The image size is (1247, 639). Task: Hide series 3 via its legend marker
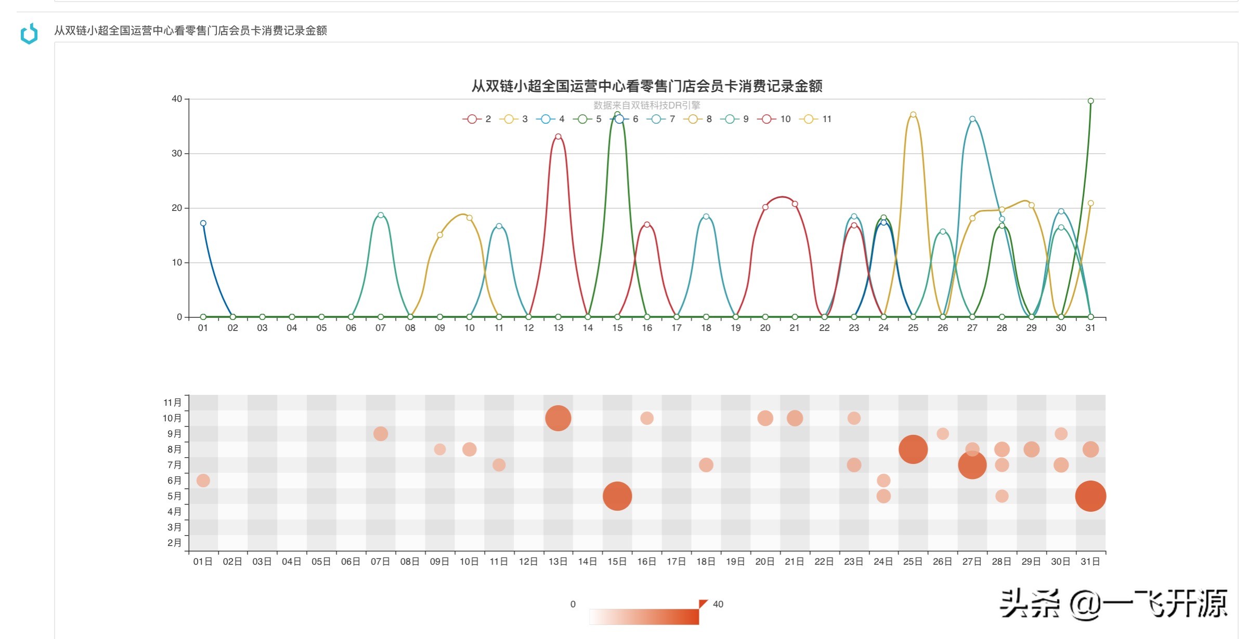click(509, 119)
